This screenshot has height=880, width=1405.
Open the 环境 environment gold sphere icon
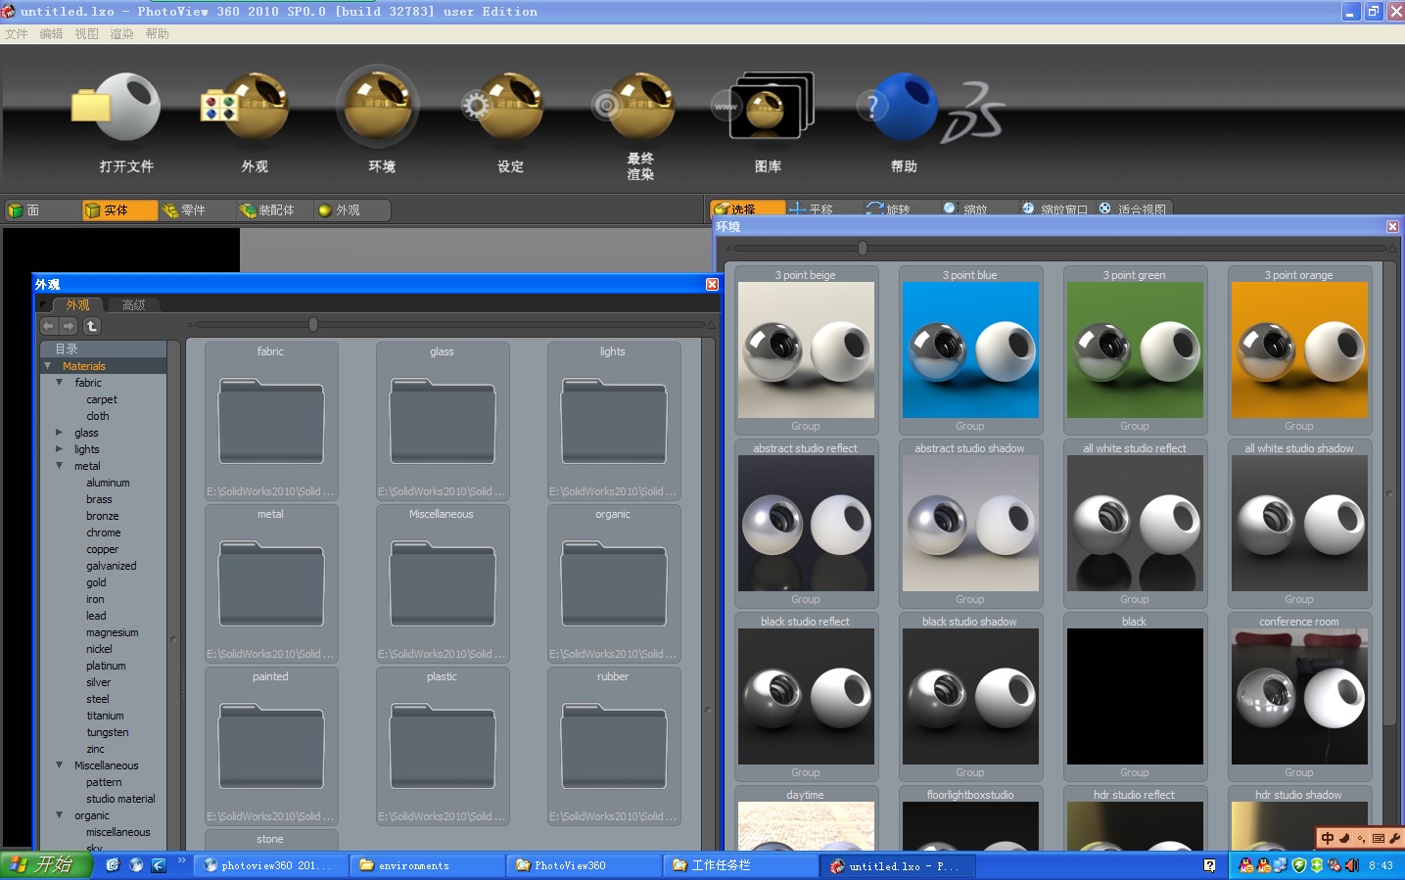(378, 106)
